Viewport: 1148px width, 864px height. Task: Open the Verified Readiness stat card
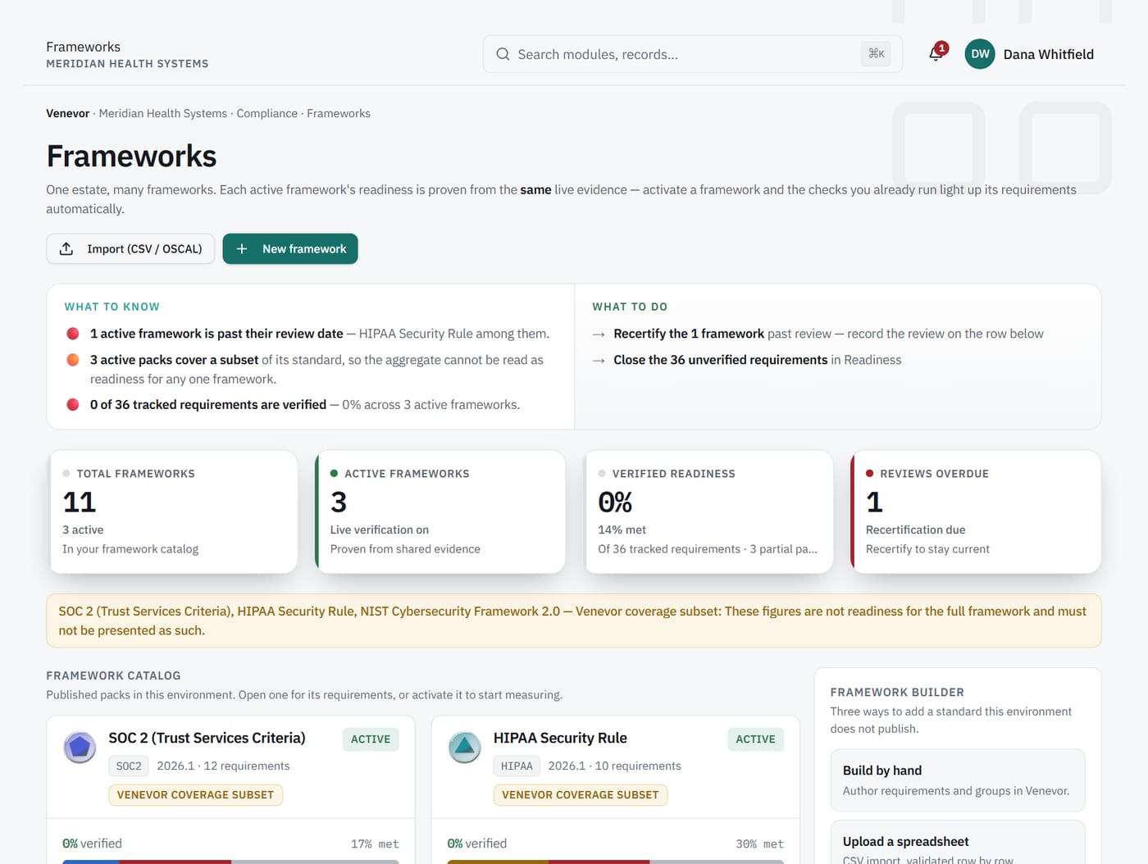coord(709,512)
